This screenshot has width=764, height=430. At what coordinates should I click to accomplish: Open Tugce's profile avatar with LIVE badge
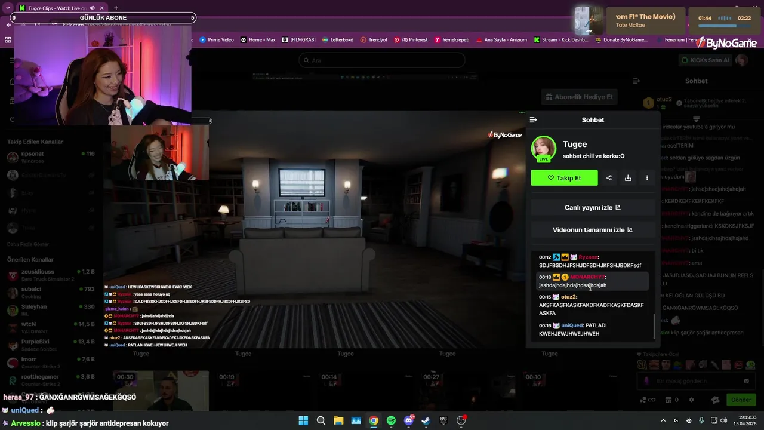544,149
